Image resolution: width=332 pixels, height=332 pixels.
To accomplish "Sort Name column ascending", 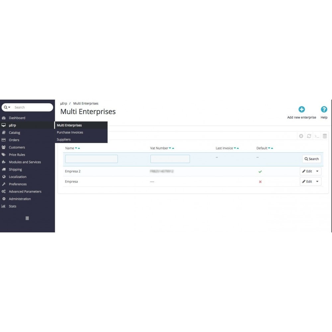I will [x=79, y=148].
